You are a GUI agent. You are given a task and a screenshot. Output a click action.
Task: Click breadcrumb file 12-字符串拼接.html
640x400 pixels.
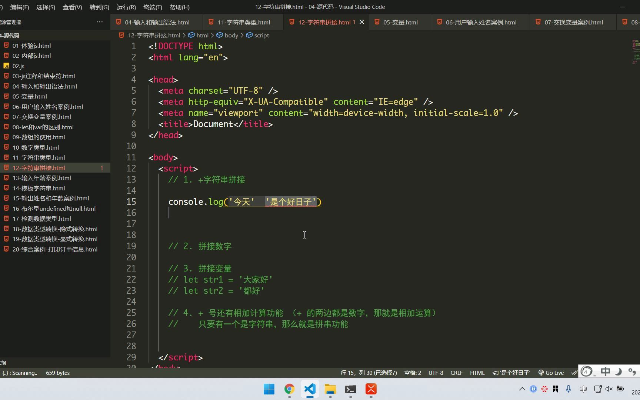point(154,35)
